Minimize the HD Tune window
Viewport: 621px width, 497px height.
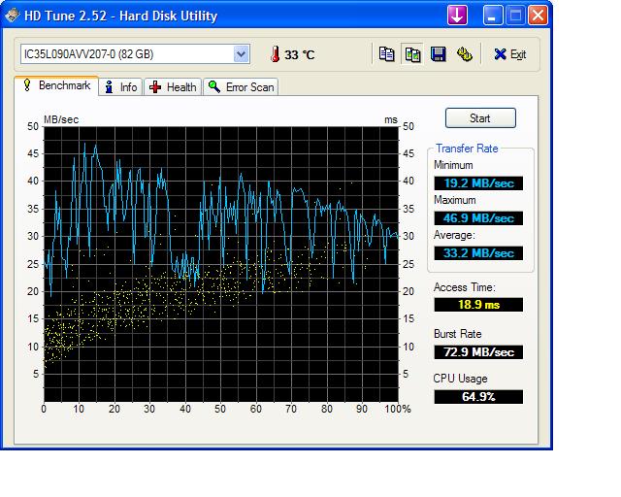click(492, 16)
